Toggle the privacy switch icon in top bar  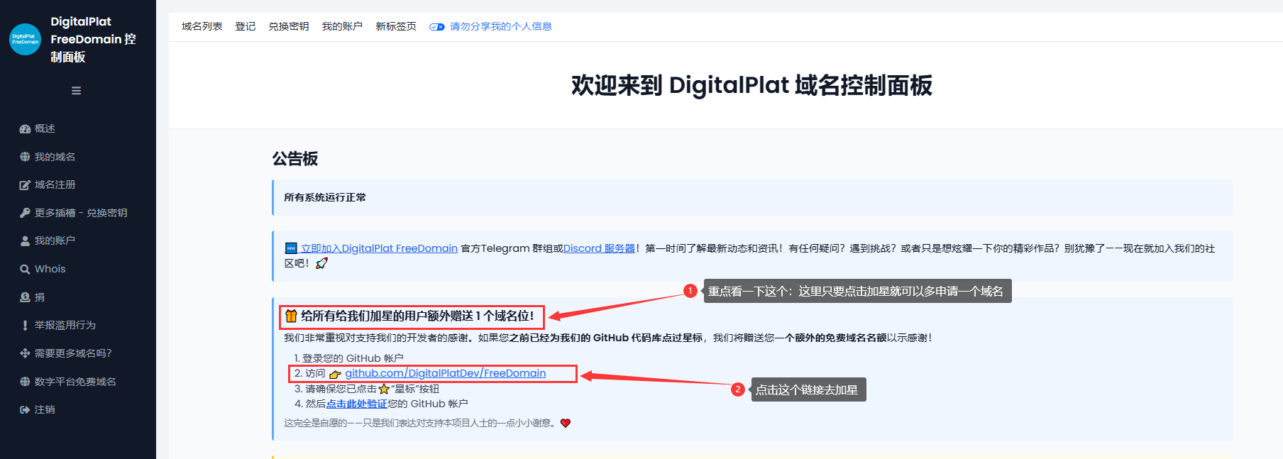pyautogui.click(x=437, y=27)
